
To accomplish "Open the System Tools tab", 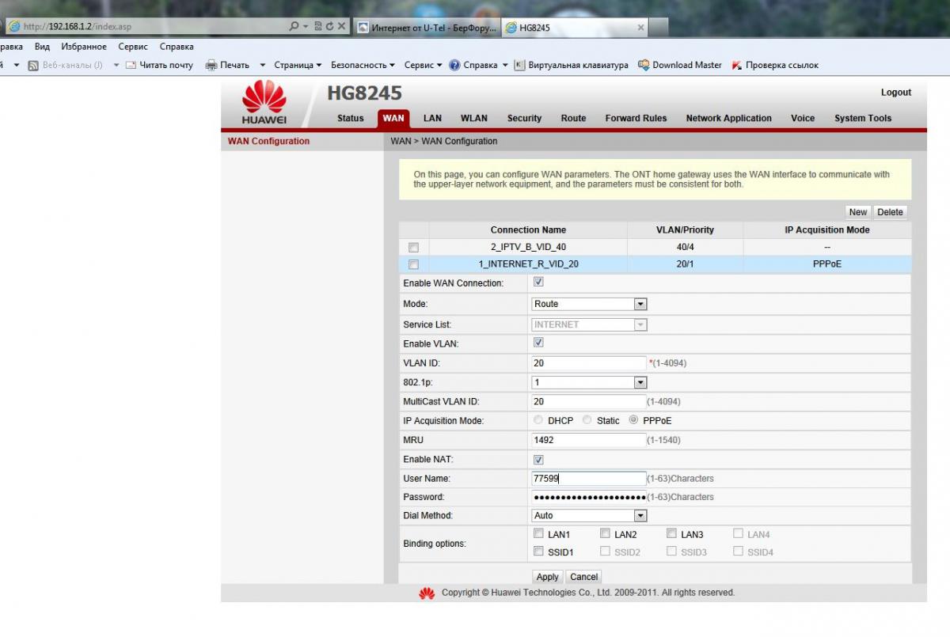I will pyautogui.click(x=862, y=118).
